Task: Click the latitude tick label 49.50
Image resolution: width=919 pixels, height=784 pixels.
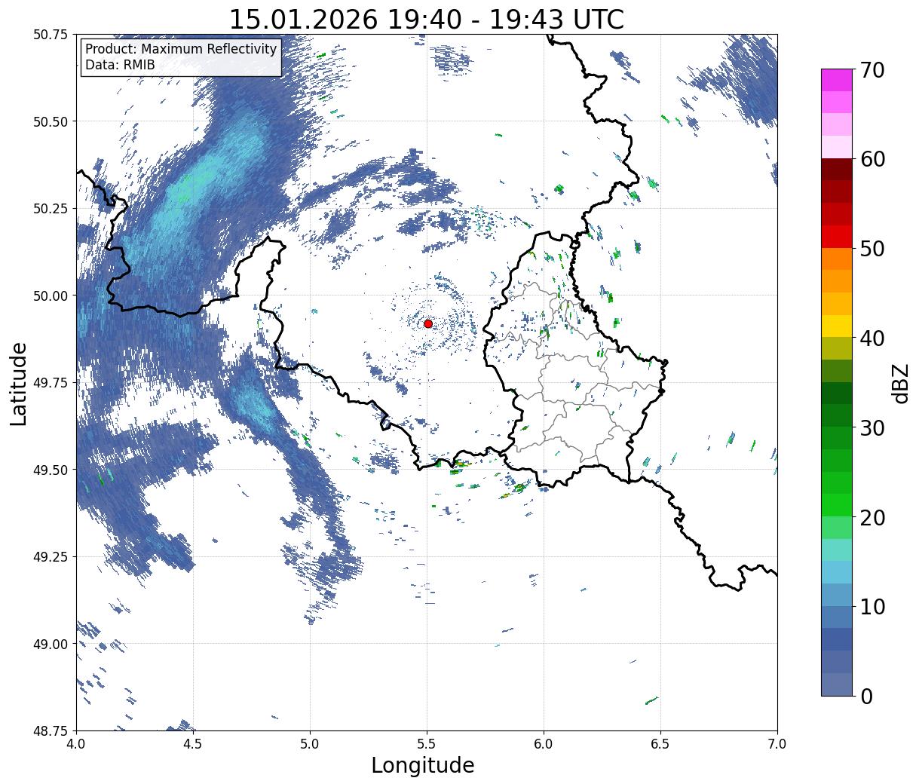Action: [50, 470]
